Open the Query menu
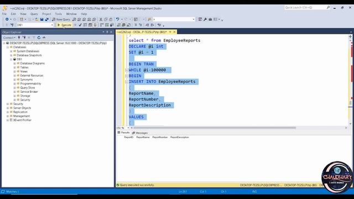The image size is (354, 199). pos(34,14)
